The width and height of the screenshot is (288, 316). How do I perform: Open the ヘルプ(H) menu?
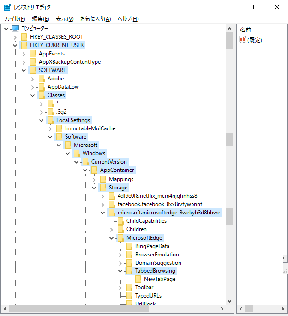(128, 19)
